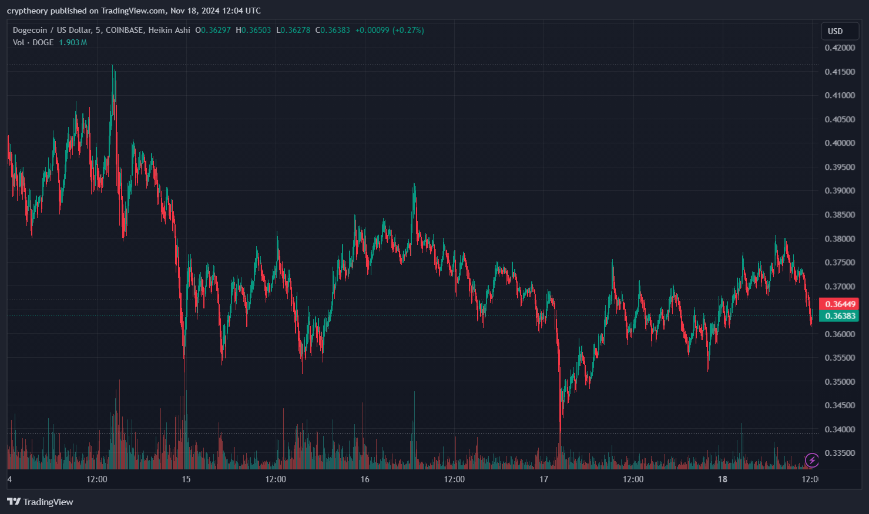Click the 17 date label on time axis
This screenshot has width=869, height=514.
[x=543, y=479]
